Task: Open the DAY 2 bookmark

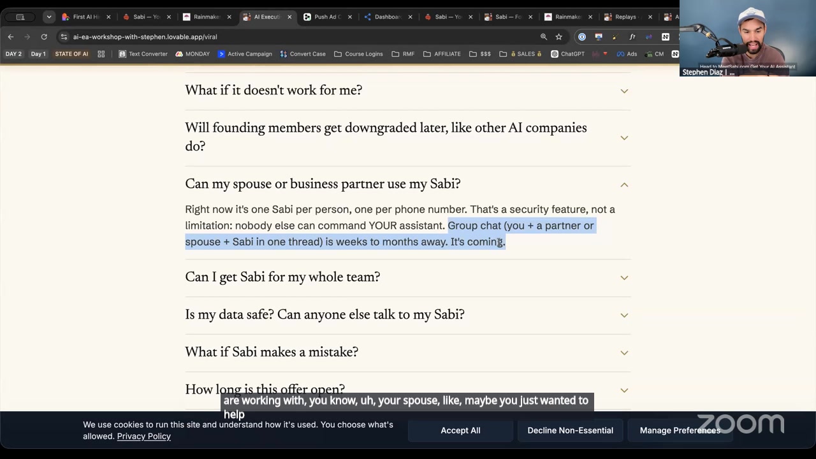Action: [13, 54]
